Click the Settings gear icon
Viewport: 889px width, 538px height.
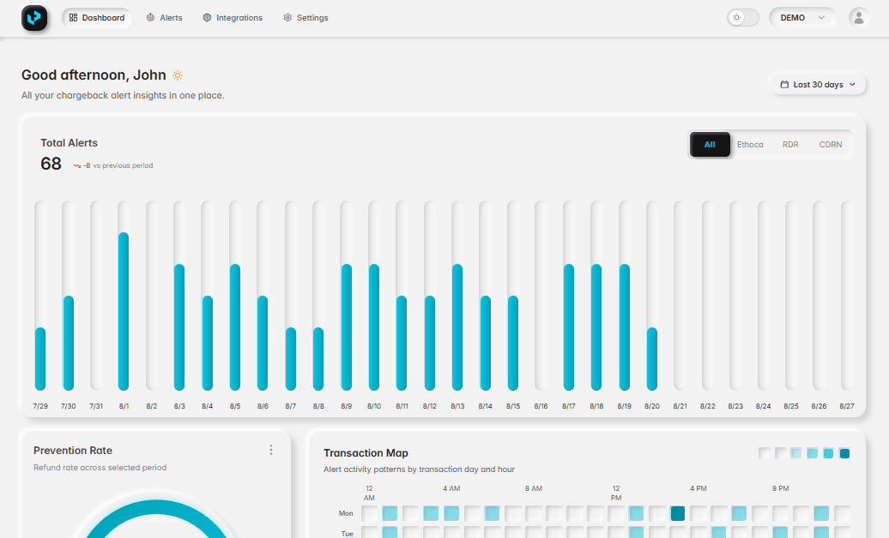click(x=287, y=18)
